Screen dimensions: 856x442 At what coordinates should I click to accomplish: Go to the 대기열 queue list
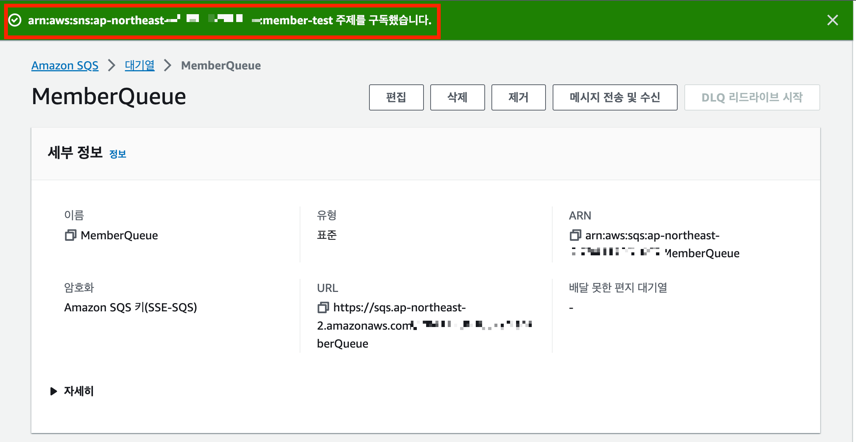click(x=139, y=65)
